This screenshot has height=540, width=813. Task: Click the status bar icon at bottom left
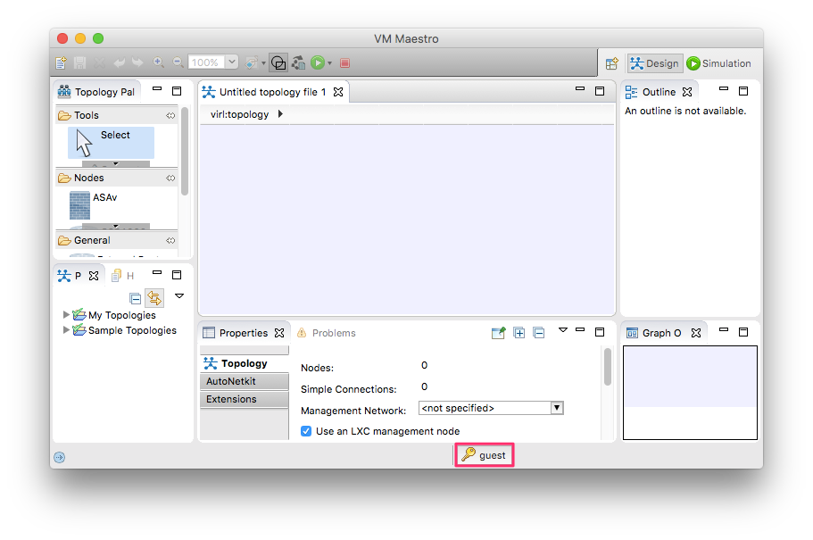(x=60, y=457)
